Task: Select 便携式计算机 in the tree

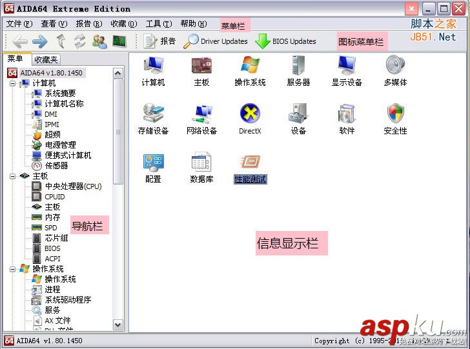Action: pyautogui.click(x=62, y=155)
